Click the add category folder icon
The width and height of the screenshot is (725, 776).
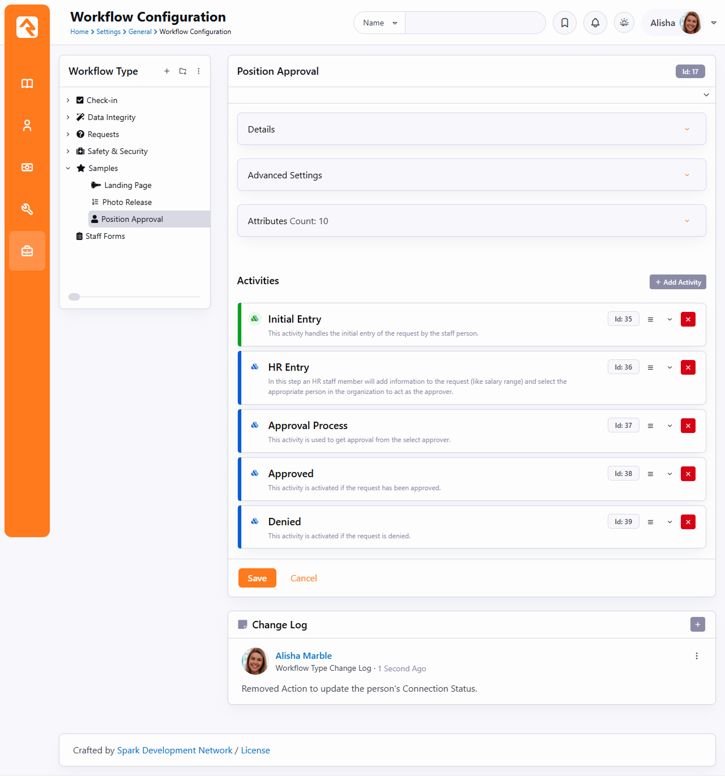(x=182, y=71)
